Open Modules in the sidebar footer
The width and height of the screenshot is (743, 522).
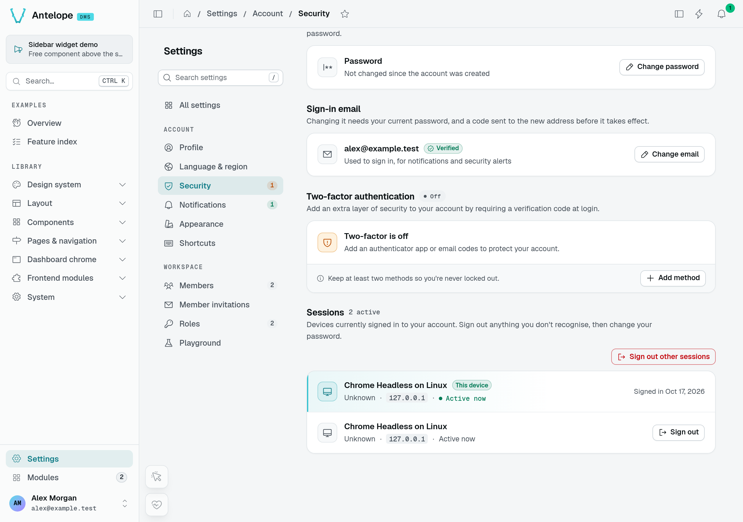pyautogui.click(x=69, y=477)
